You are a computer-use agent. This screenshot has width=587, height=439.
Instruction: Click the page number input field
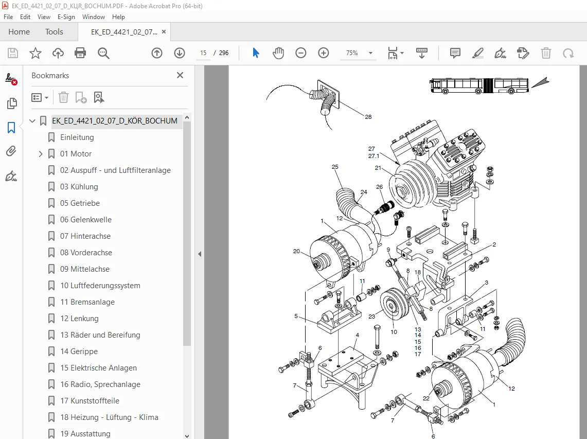[x=203, y=53]
